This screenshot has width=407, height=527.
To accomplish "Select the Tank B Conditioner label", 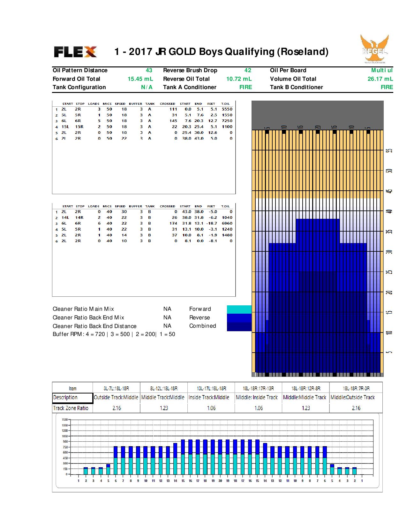I will pos(297,87).
